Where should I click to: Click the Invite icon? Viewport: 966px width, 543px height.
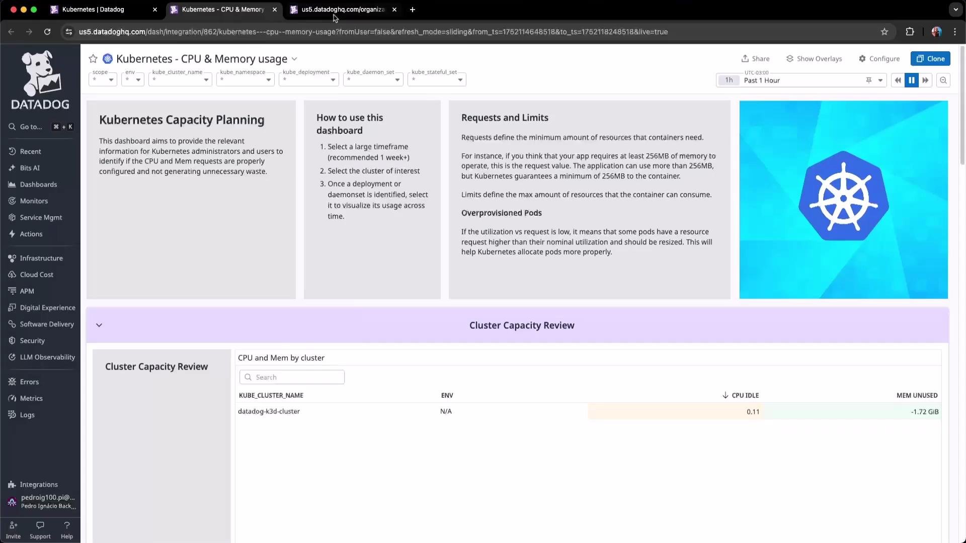[13, 525]
